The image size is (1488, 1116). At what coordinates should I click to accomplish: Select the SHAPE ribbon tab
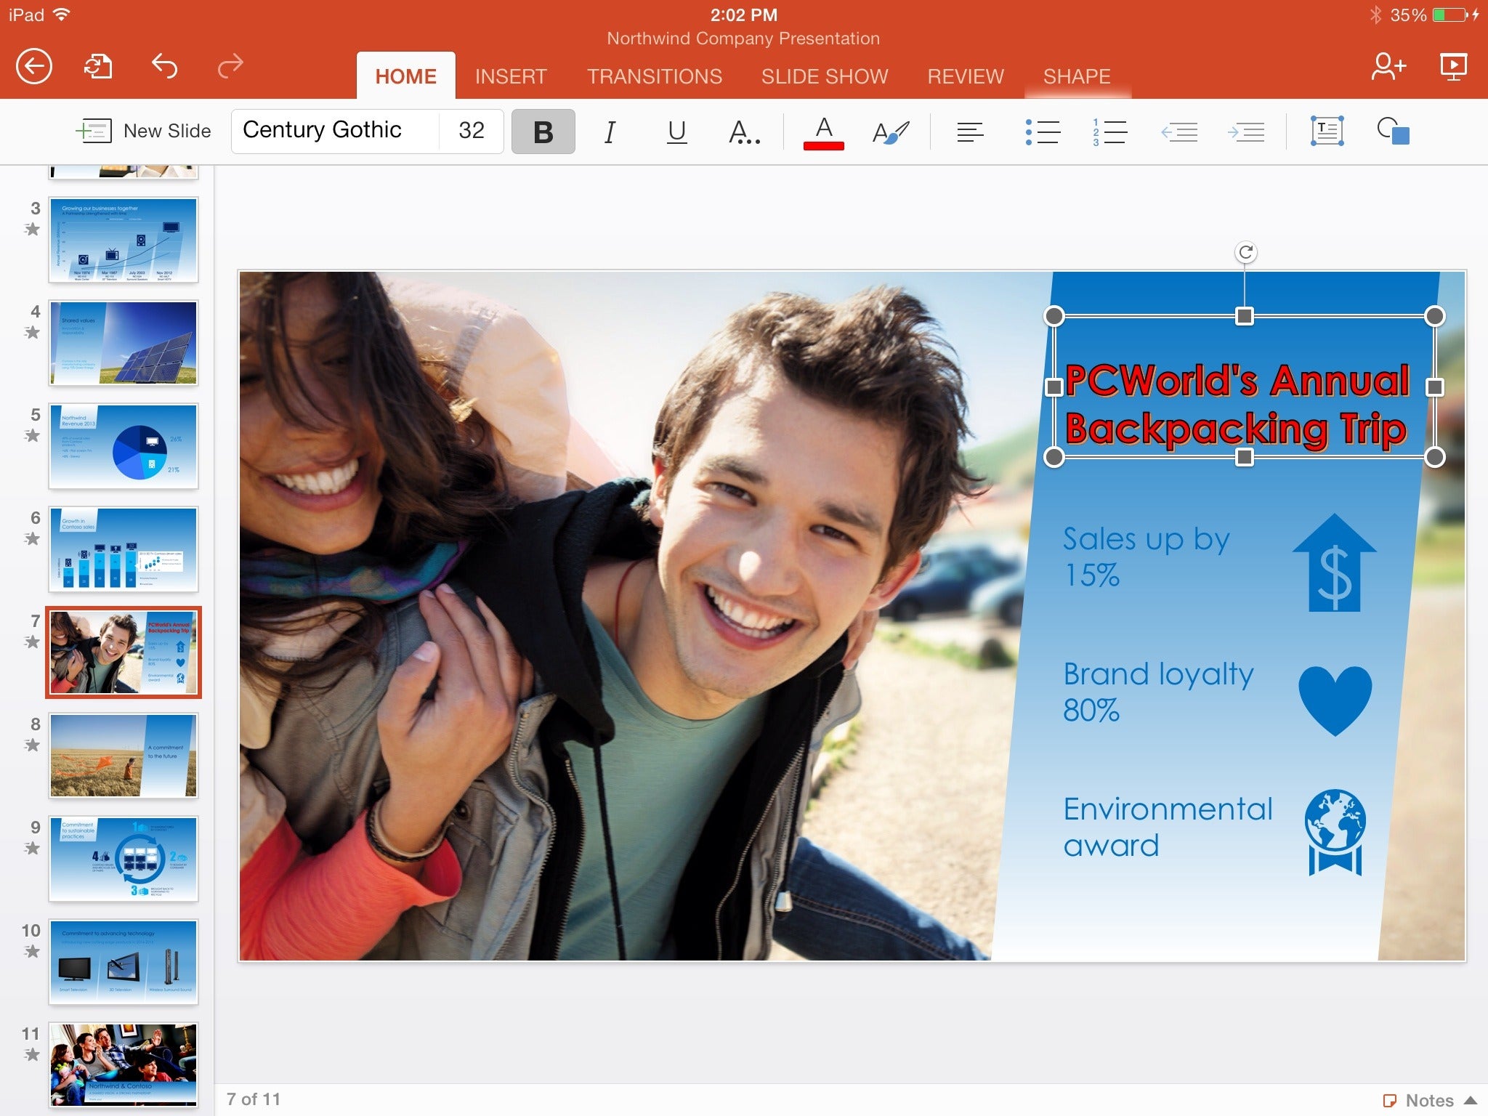pos(1077,75)
